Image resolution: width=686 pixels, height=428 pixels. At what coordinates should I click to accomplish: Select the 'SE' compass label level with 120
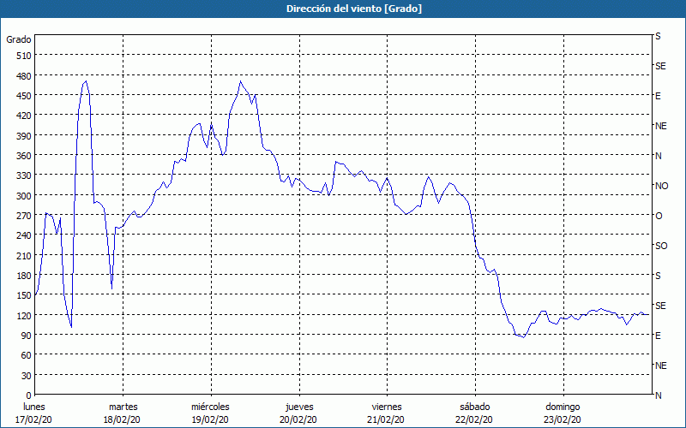pyautogui.click(x=660, y=306)
